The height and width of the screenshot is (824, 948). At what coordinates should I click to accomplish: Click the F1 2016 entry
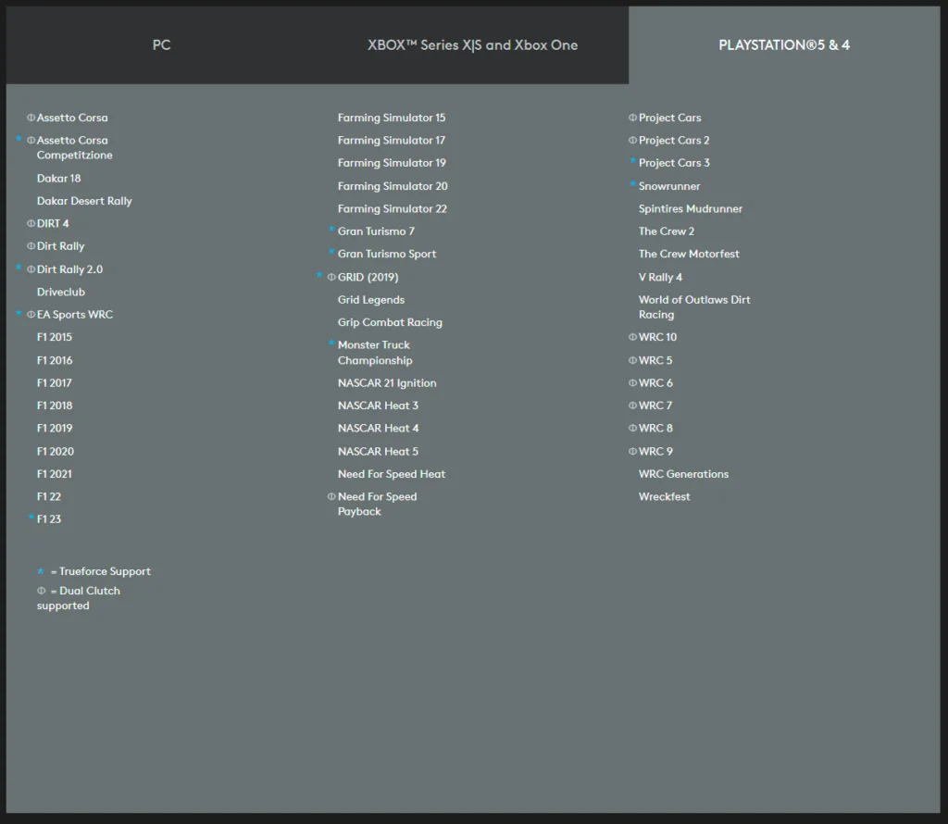pos(55,360)
